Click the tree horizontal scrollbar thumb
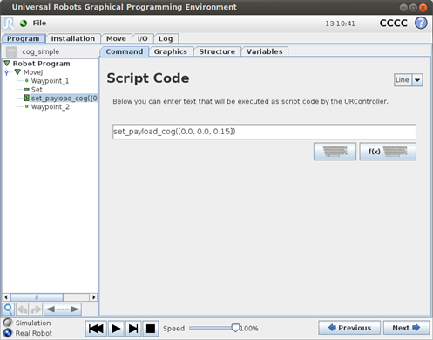This screenshot has height=340, width=433. pyautogui.click(x=37, y=297)
